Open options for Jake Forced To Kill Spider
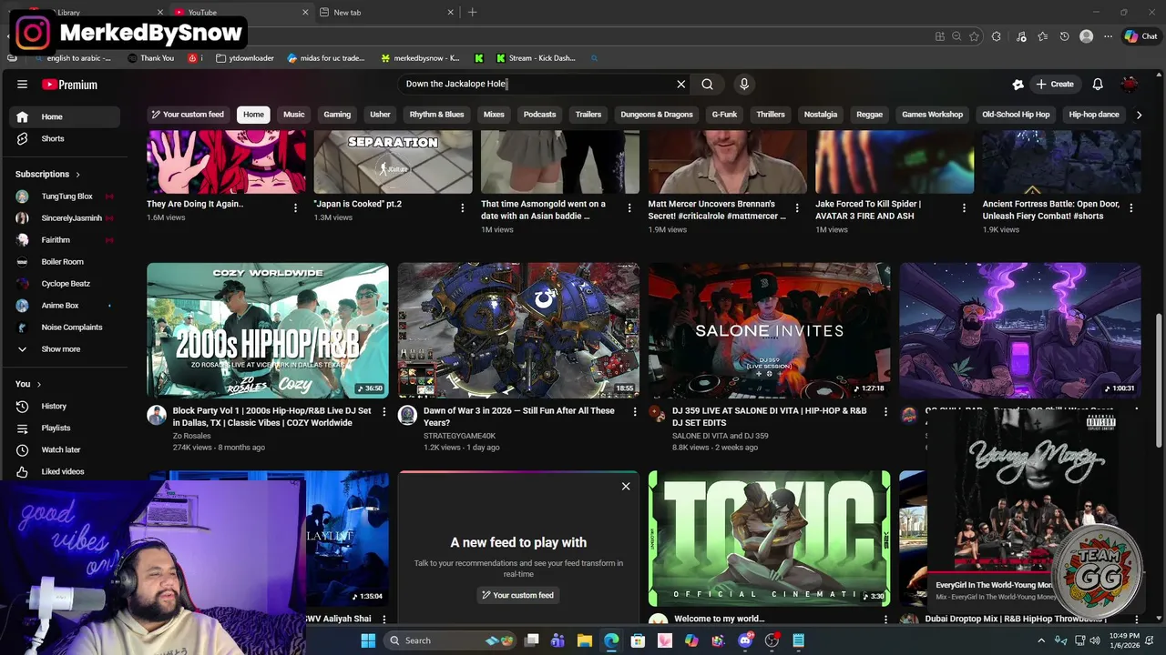1166x655 pixels. click(x=964, y=208)
